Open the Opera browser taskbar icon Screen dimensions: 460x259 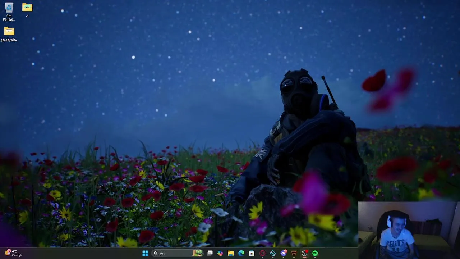[262, 253]
